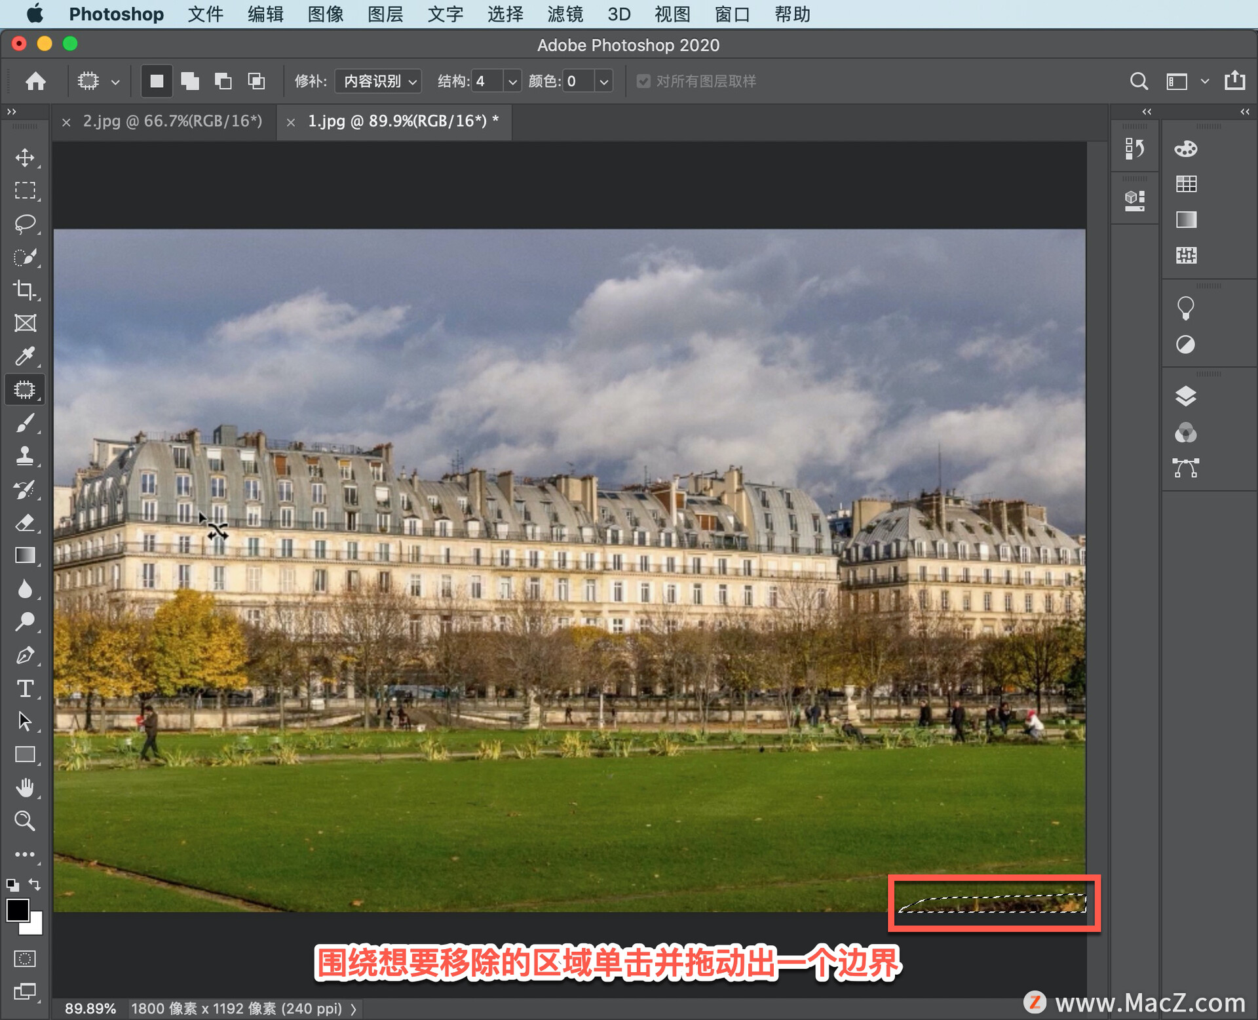This screenshot has height=1020, width=1258.
Task: Select the Gradient tool
Action: [x=25, y=555]
